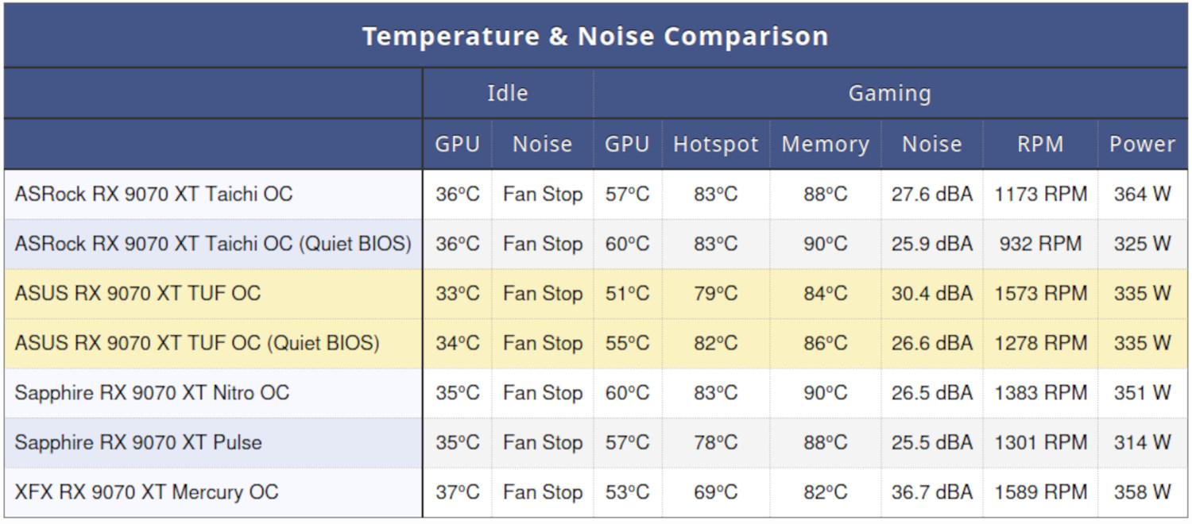The width and height of the screenshot is (1192, 524).
Task: Select the ASUS RX 9070 XT TUF OC label
Action: (x=137, y=293)
